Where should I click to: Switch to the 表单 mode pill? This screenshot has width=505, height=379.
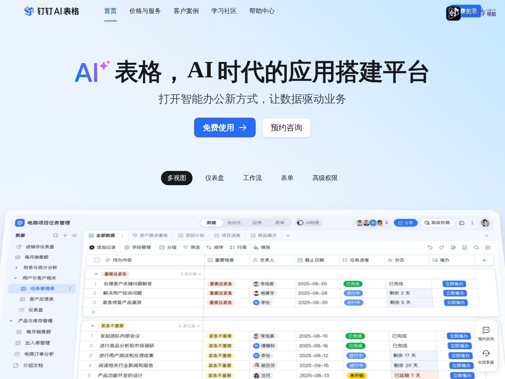click(280, 223)
